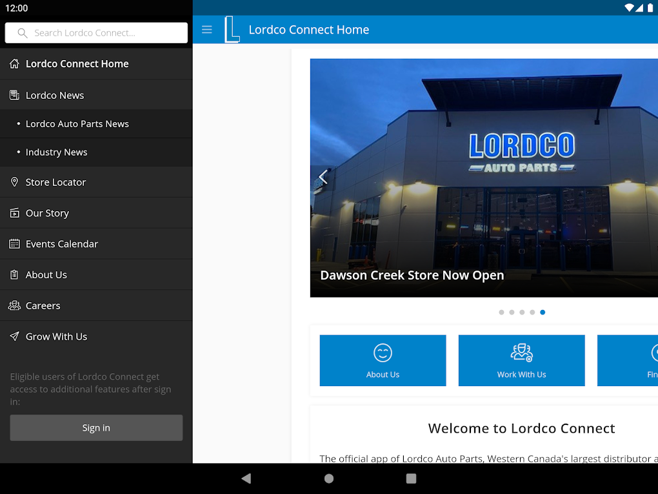This screenshot has height=494, width=658.
Task: Select the fifth carousel page dot
Action: pos(543,312)
